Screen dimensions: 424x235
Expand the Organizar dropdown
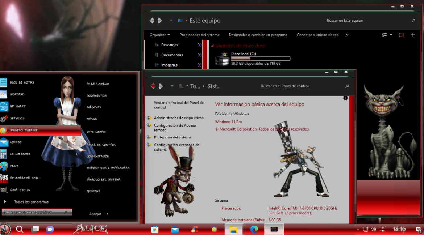[x=160, y=35]
